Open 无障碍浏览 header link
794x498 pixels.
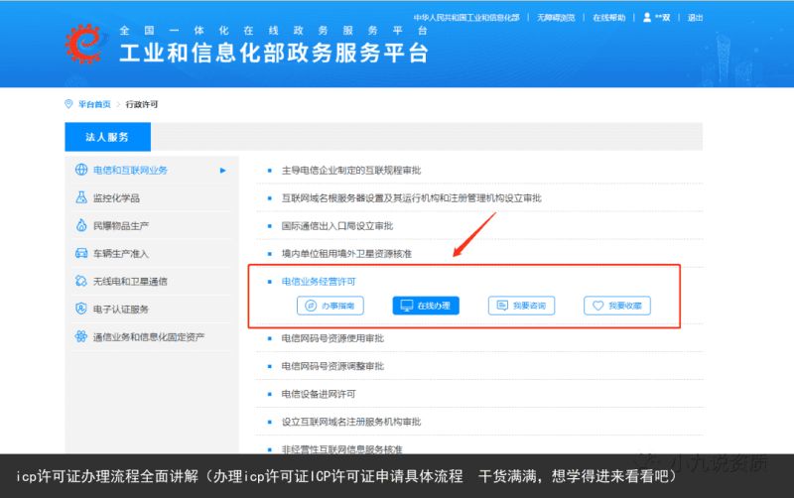pos(556,18)
